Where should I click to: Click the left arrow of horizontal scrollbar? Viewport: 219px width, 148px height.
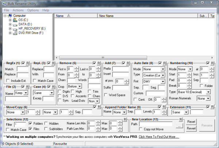(57, 57)
